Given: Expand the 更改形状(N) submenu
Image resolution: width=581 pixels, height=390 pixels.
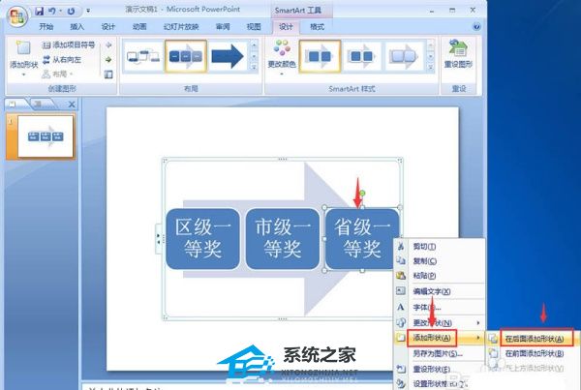Looking at the screenshot, I should (x=441, y=323).
